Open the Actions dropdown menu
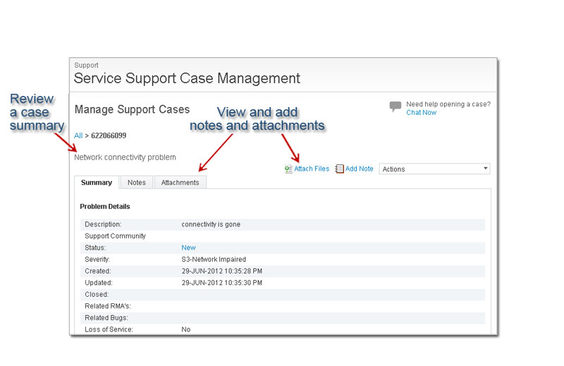 click(x=434, y=169)
